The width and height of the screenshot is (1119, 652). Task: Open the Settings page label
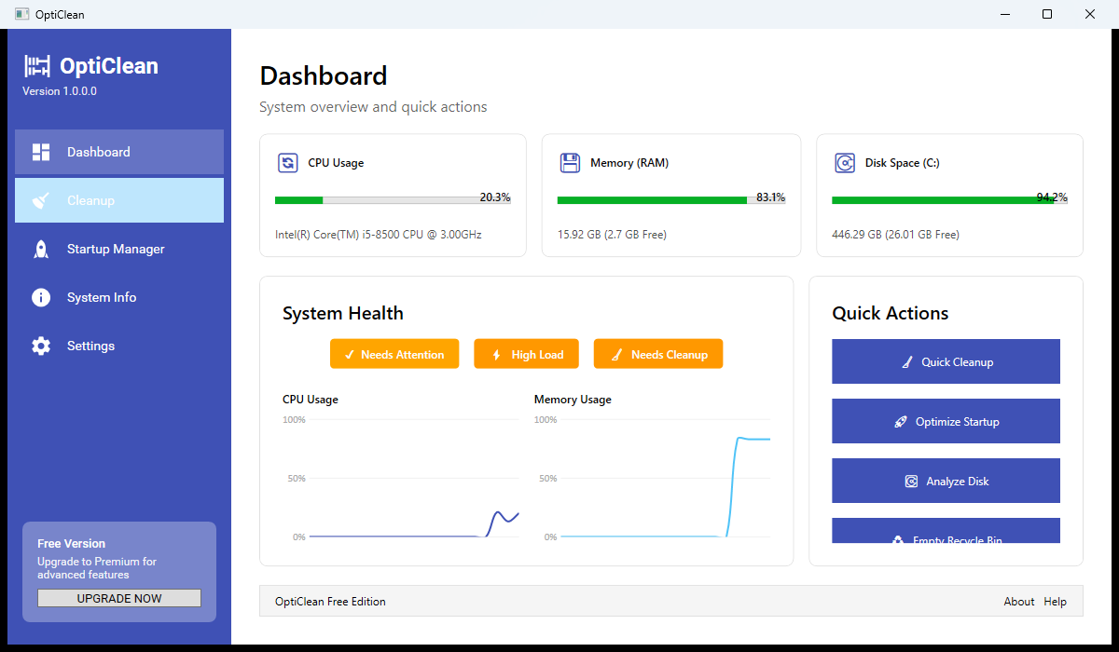[90, 346]
